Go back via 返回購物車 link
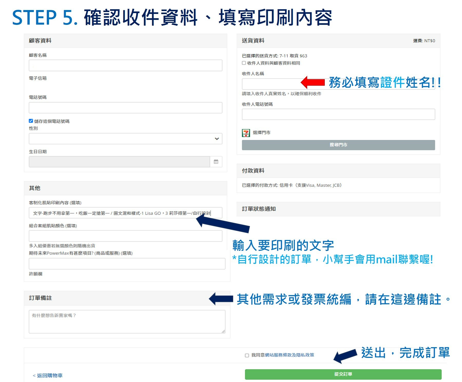The height and width of the screenshot is (382, 462). tap(48, 376)
